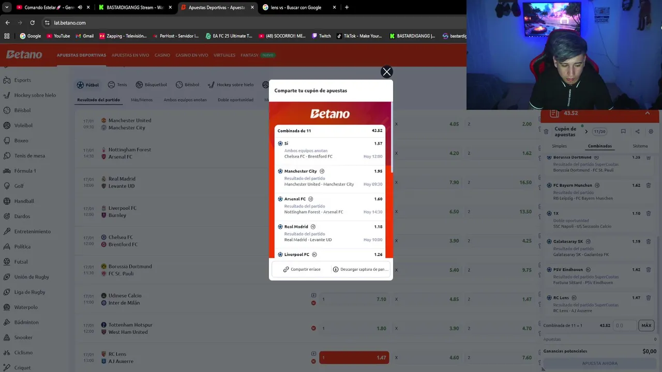Switch to Básquetbol sport tab
The height and width of the screenshot is (372, 662).
point(151,85)
